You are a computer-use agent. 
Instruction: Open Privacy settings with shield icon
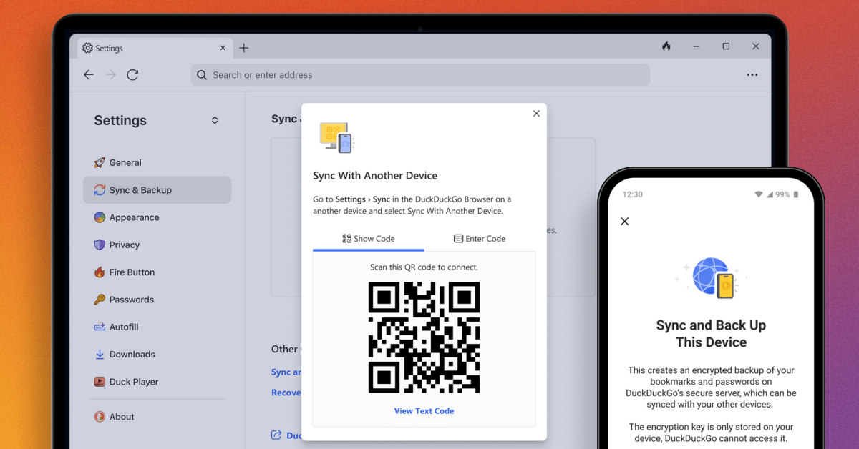pyautogui.click(x=124, y=245)
